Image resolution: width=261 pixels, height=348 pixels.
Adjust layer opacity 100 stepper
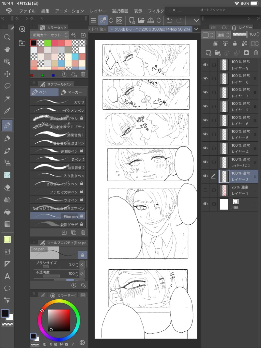pyautogui.click(x=258, y=34)
